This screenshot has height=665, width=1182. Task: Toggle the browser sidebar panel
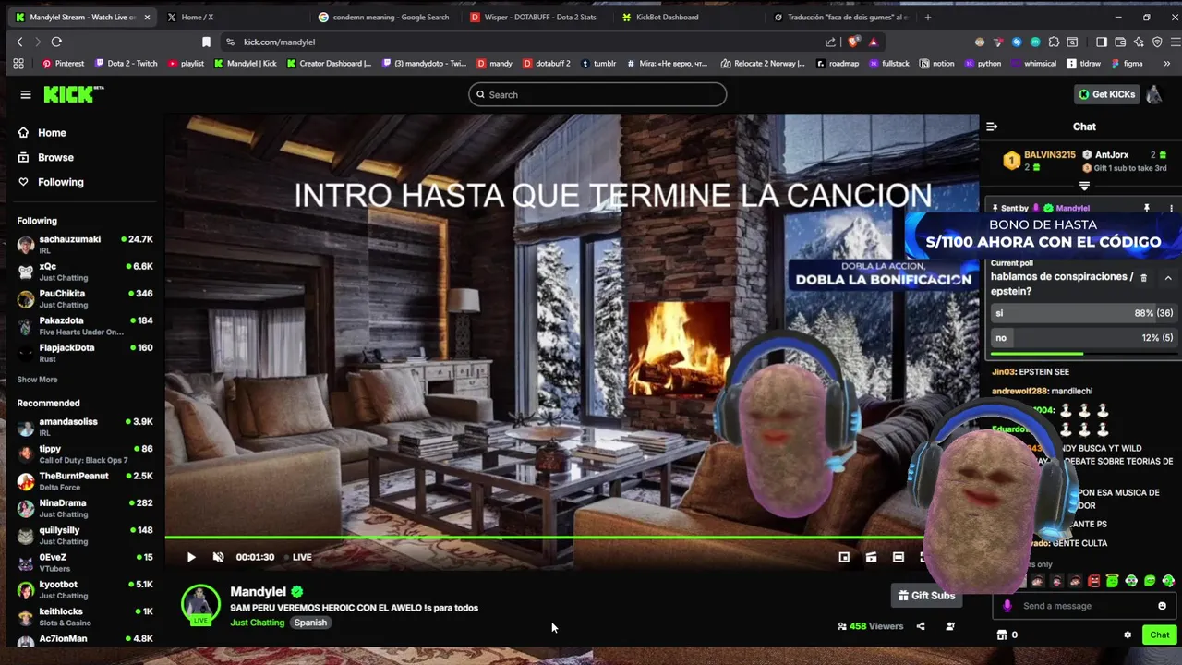[1102, 42]
